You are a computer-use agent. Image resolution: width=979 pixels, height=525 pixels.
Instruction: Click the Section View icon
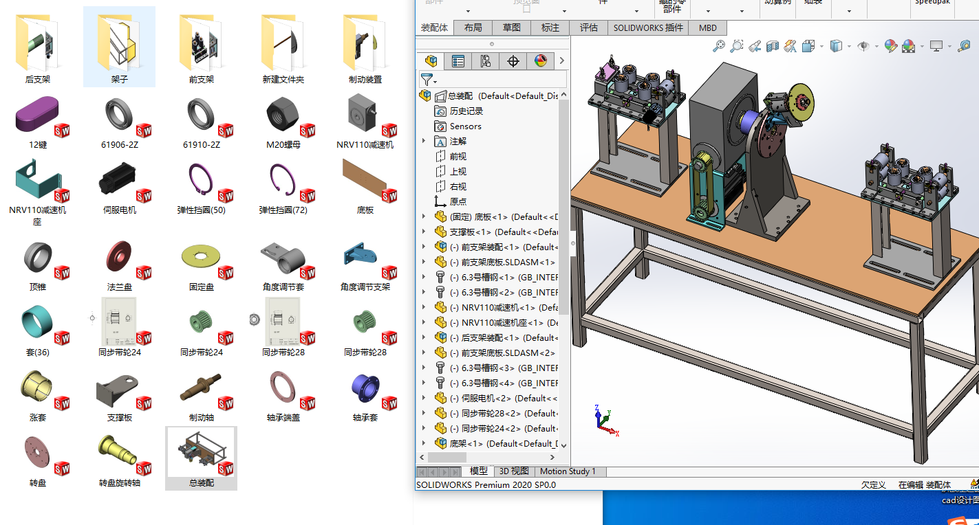[773, 46]
